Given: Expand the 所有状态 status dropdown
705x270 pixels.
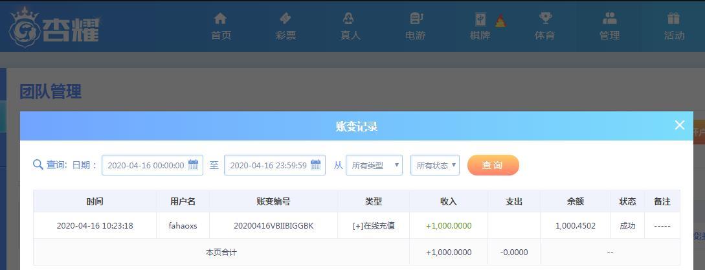Looking at the screenshot, I should coord(435,165).
